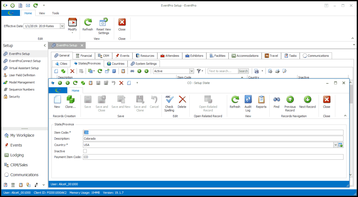Switch to the Countries sub-tab
Screen dimensions: 358x197
point(116,64)
